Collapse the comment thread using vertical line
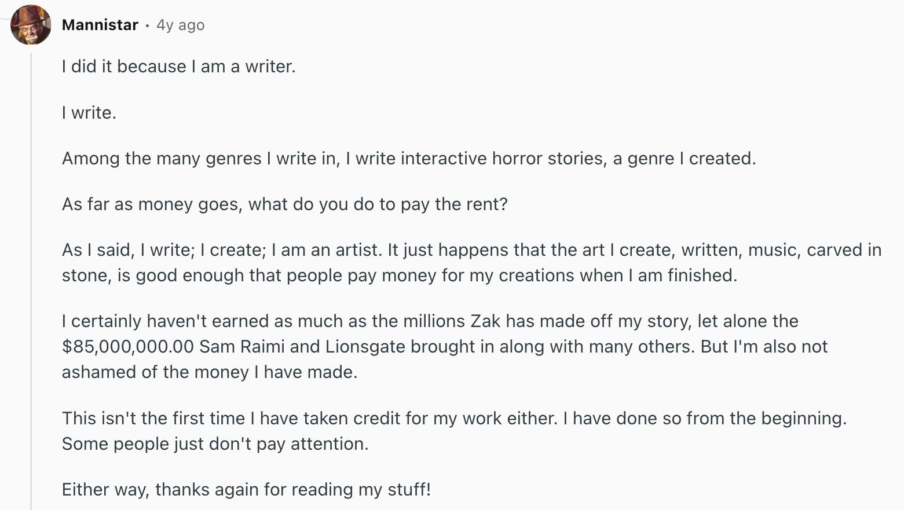 pyautogui.click(x=31, y=281)
